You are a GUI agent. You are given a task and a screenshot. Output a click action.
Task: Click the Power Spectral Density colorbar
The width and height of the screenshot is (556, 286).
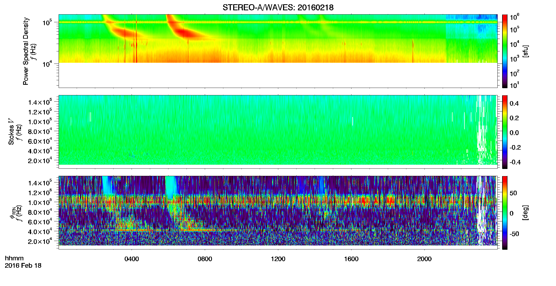(505, 51)
